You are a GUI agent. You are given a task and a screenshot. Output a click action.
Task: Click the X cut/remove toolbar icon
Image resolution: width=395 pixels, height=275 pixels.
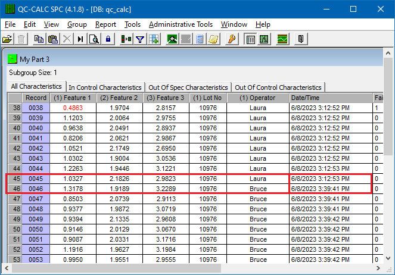click(67, 39)
